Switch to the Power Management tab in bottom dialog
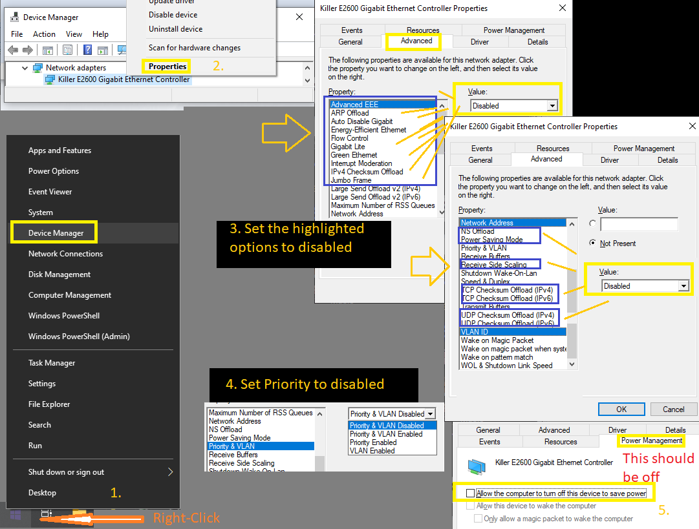This screenshot has width=699, height=529. tap(651, 441)
